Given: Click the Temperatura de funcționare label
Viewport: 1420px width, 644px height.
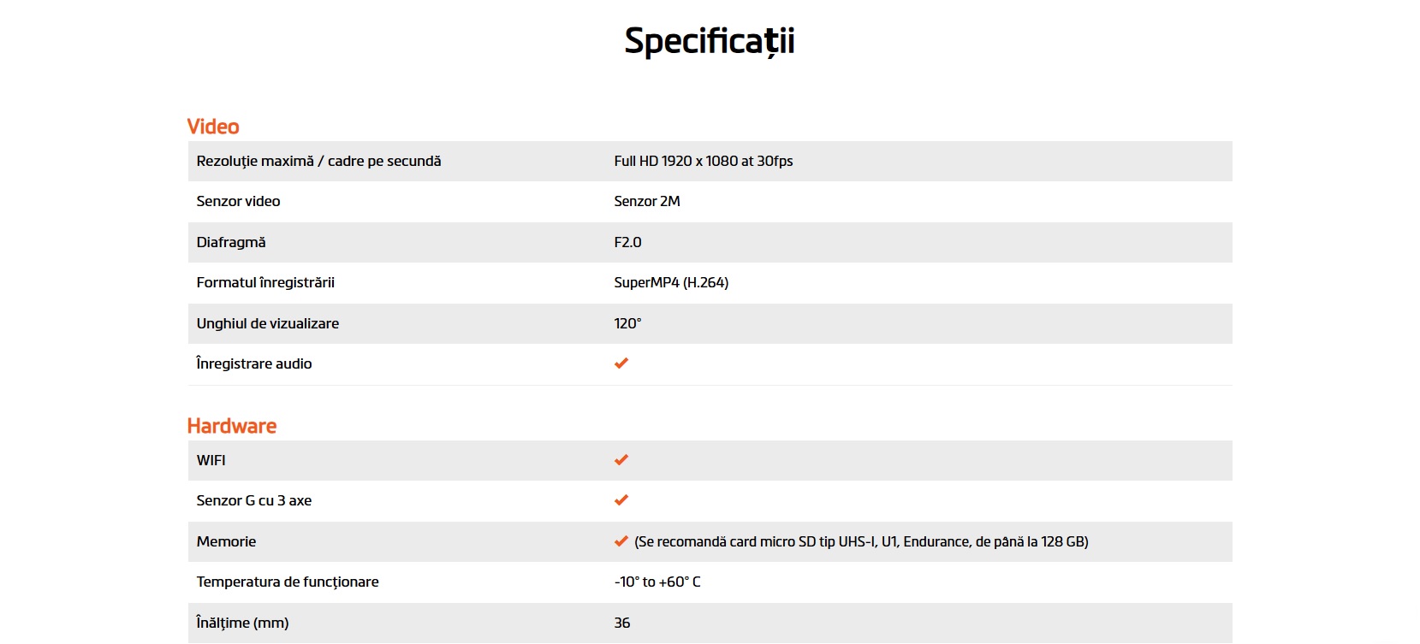Looking at the screenshot, I should tap(287, 582).
